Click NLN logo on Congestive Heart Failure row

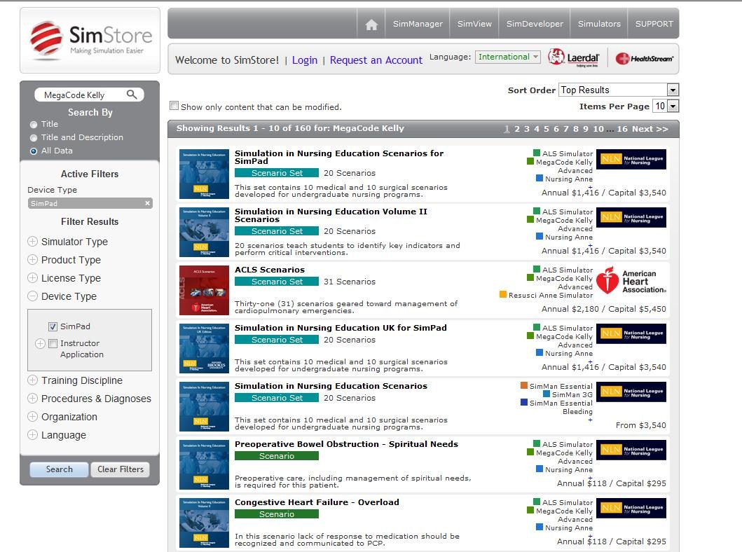(x=631, y=508)
